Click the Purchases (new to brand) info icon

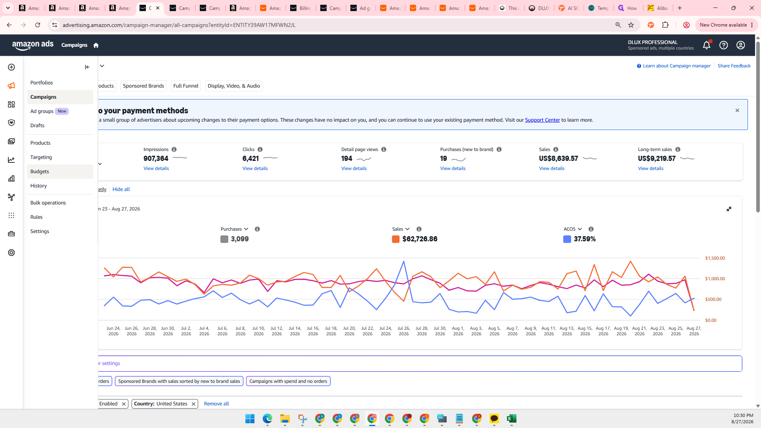[499, 149]
